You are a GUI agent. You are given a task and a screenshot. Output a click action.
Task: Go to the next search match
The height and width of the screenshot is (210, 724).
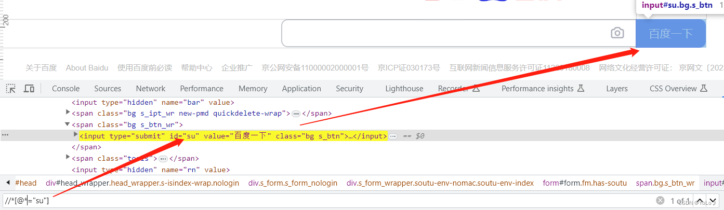[713, 201]
